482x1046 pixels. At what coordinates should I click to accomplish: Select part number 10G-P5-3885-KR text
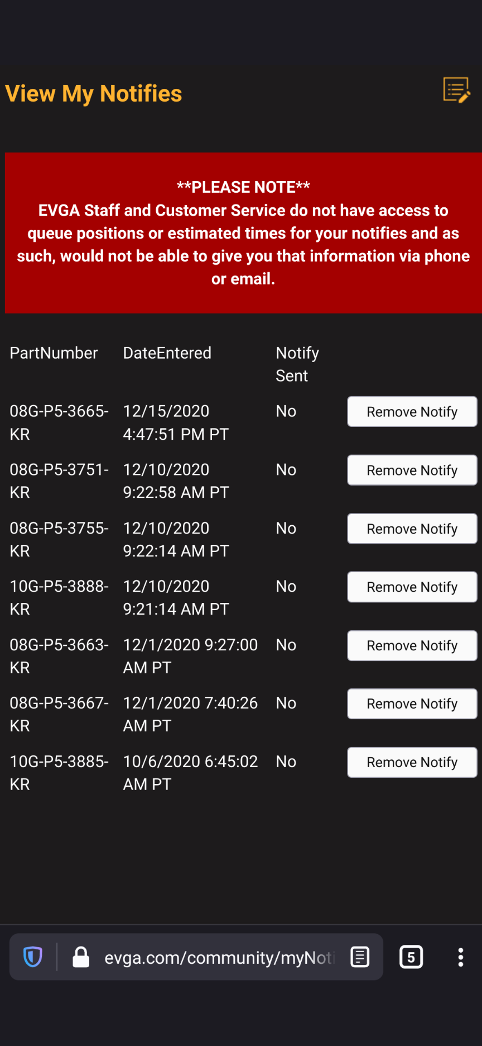pos(59,773)
